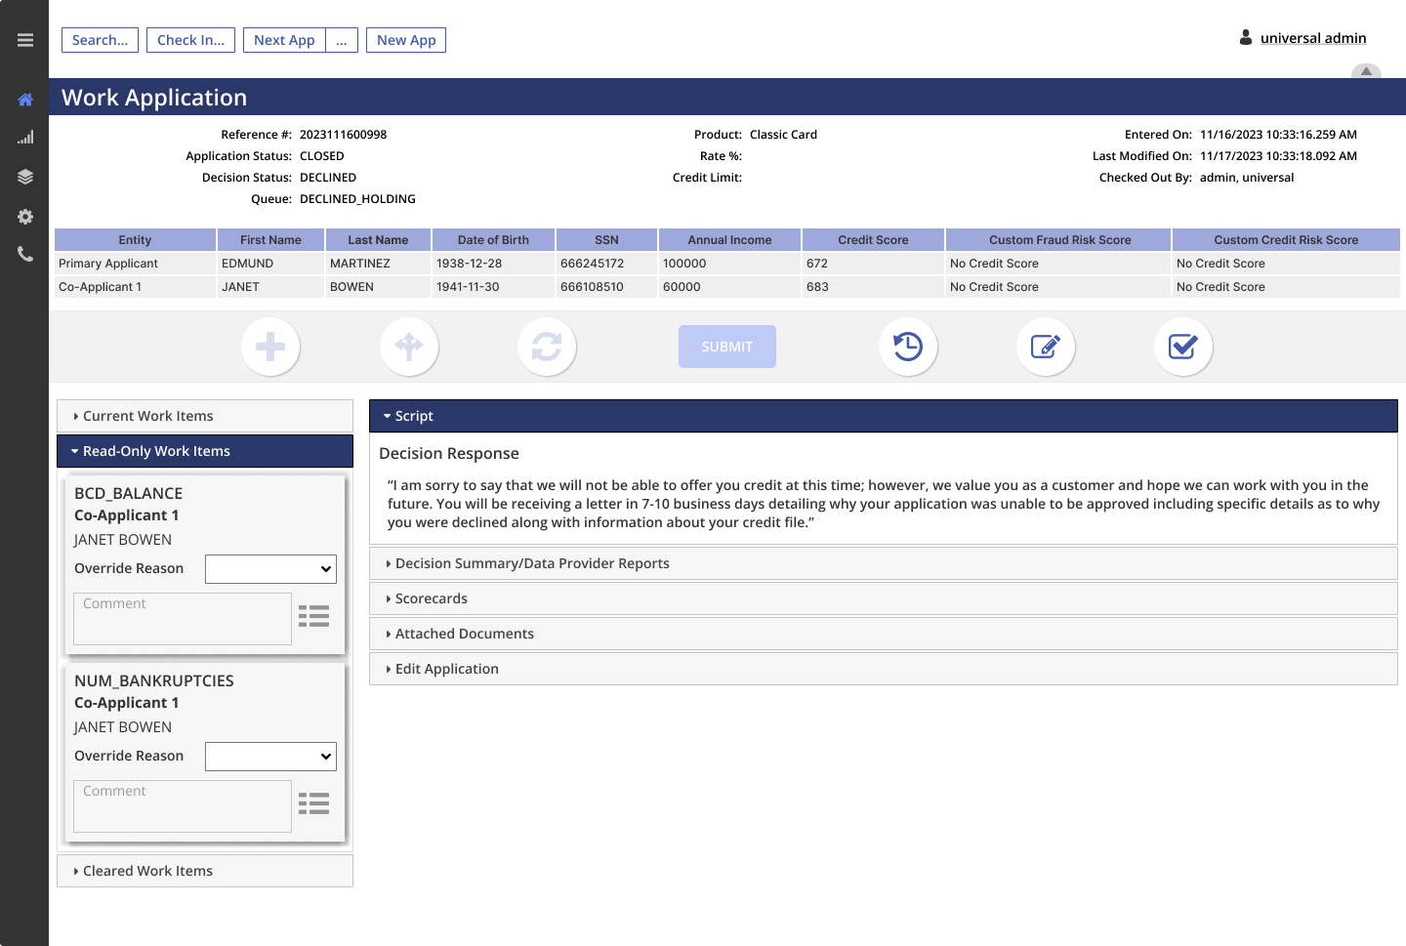Open the Home icon in the sidebar

click(x=25, y=99)
